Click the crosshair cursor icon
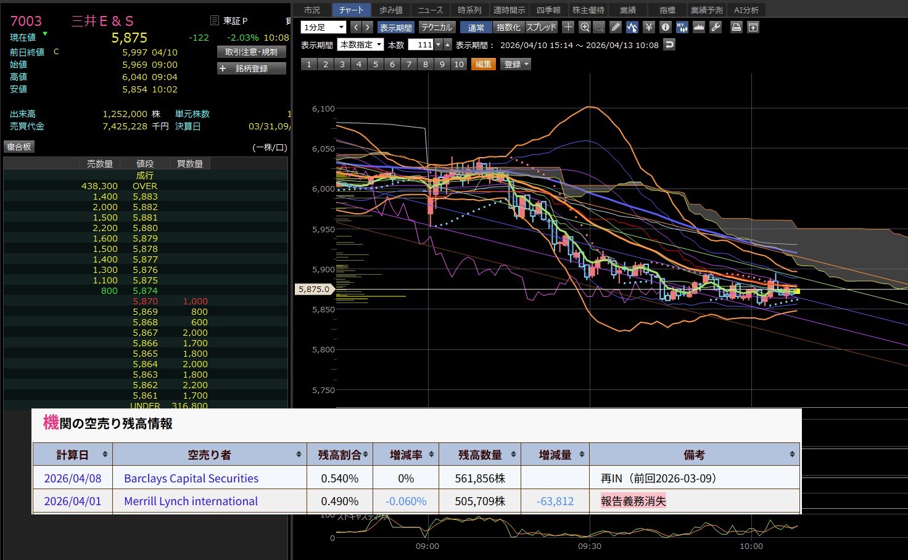This screenshot has height=560, width=908. point(568,27)
